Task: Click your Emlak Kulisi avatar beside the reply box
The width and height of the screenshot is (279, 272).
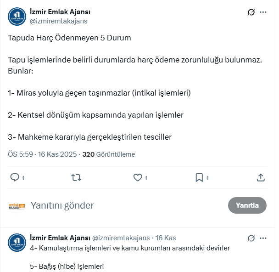Action: click(x=17, y=206)
